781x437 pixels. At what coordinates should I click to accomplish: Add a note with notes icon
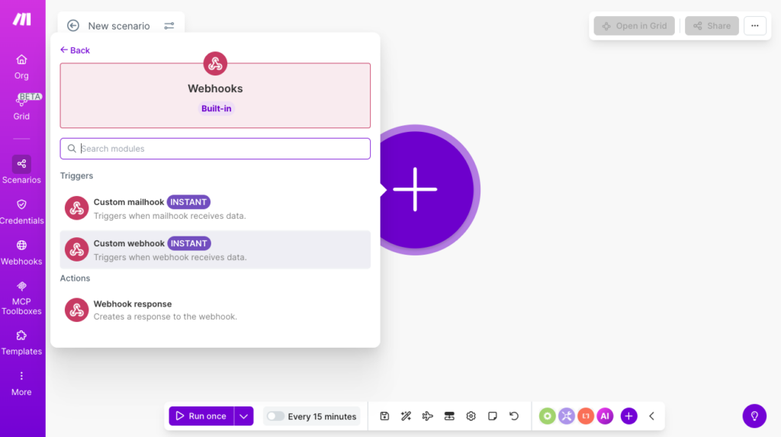click(493, 416)
